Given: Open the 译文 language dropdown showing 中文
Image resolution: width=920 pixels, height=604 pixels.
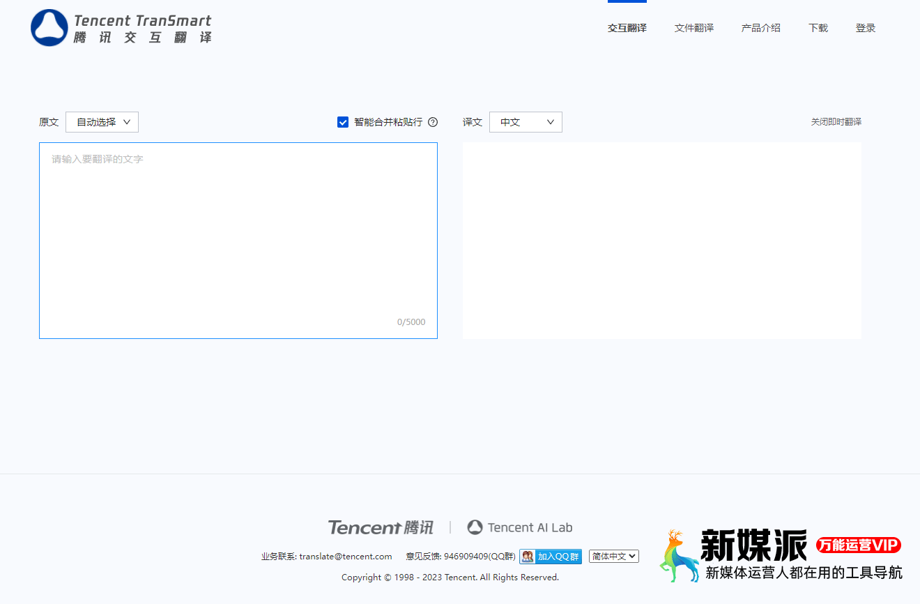Looking at the screenshot, I should coord(526,121).
